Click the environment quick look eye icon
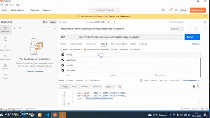The height and width of the screenshot is (118, 210). 205,22
